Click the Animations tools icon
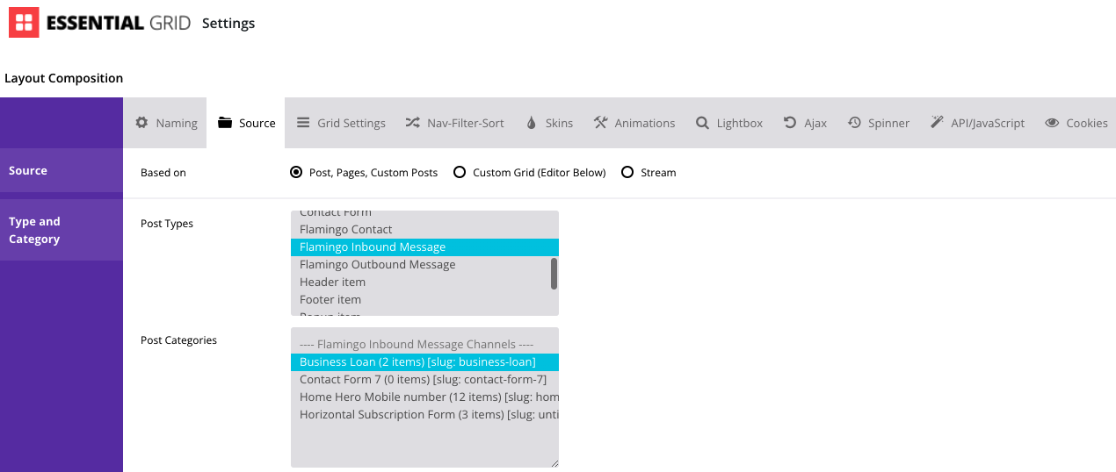Image resolution: width=1116 pixels, height=472 pixels. tap(600, 123)
